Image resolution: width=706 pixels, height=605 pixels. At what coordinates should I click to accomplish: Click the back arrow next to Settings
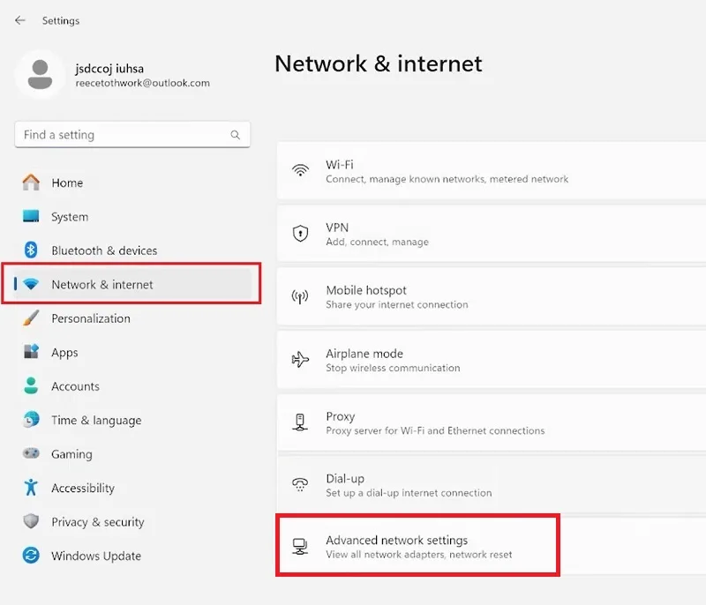[x=19, y=20]
